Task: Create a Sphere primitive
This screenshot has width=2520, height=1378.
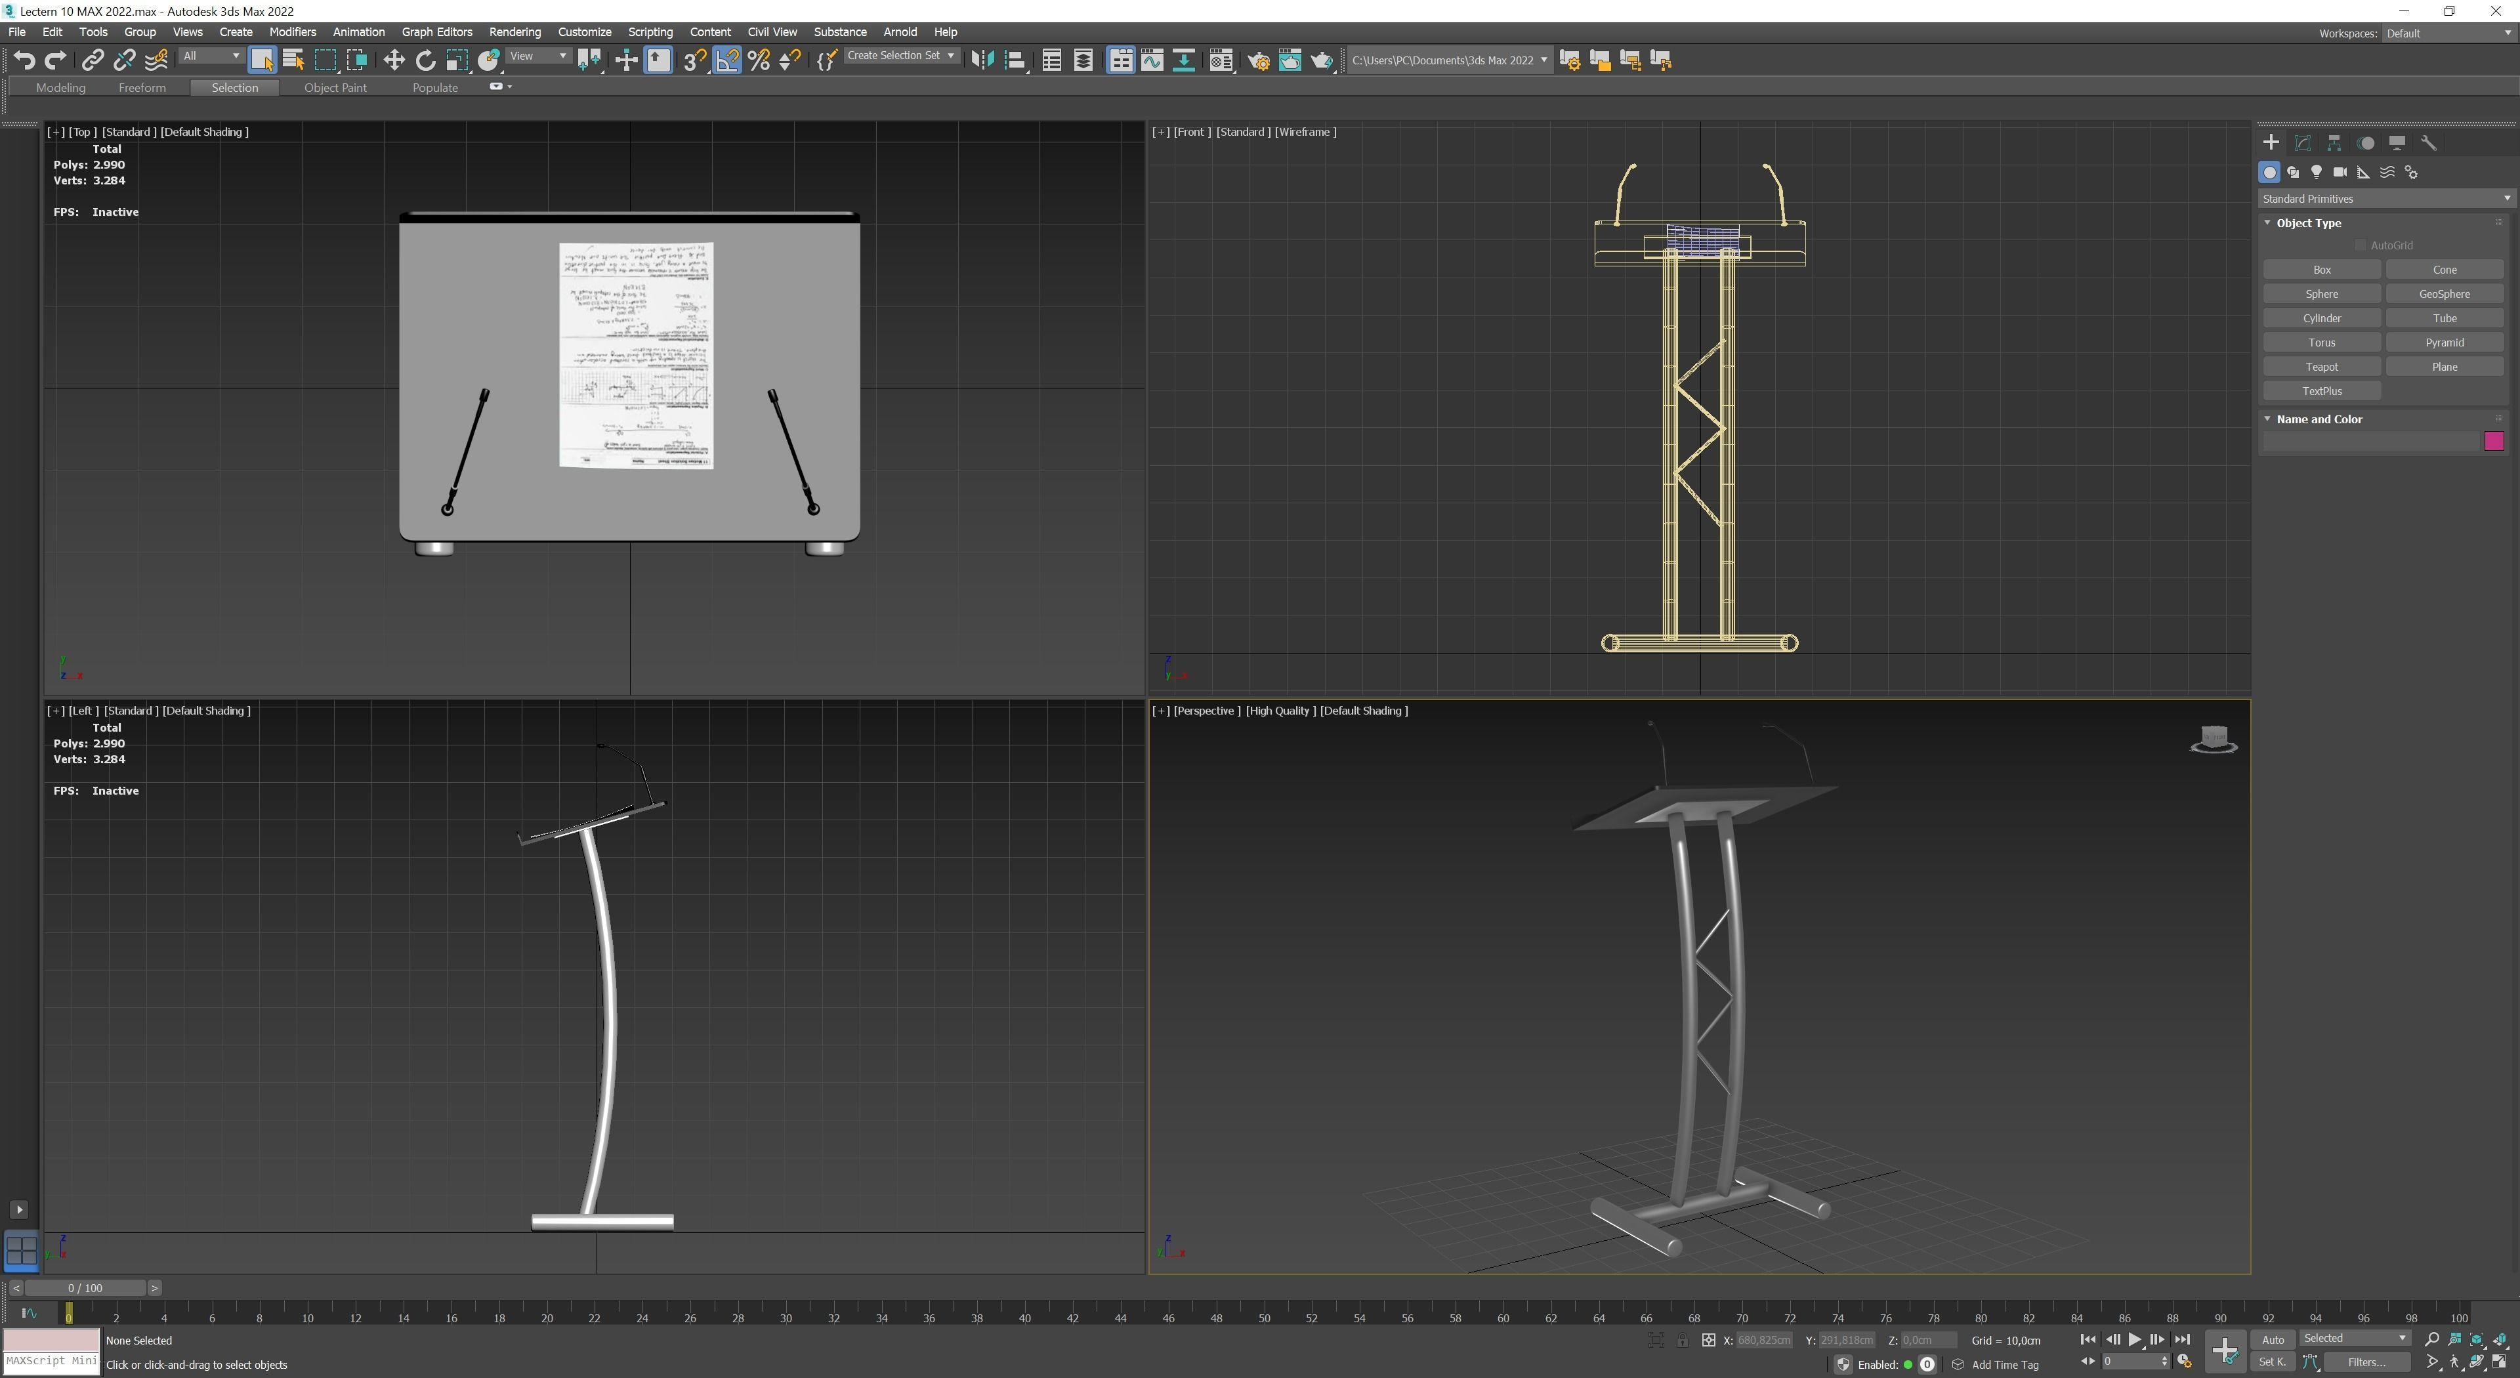Action: [2321, 295]
